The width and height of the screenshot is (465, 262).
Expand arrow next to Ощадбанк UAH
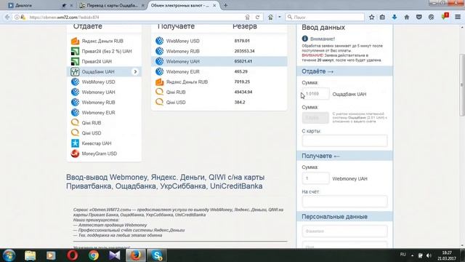(x=135, y=71)
